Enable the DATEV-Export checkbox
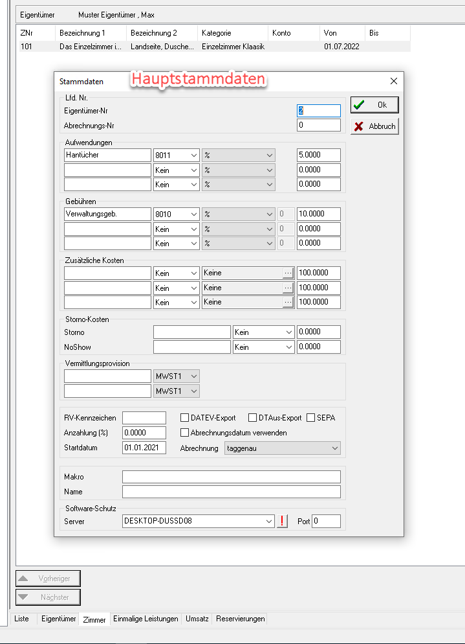The height and width of the screenshot is (644, 465). pyautogui.click(x=184, y=418)
